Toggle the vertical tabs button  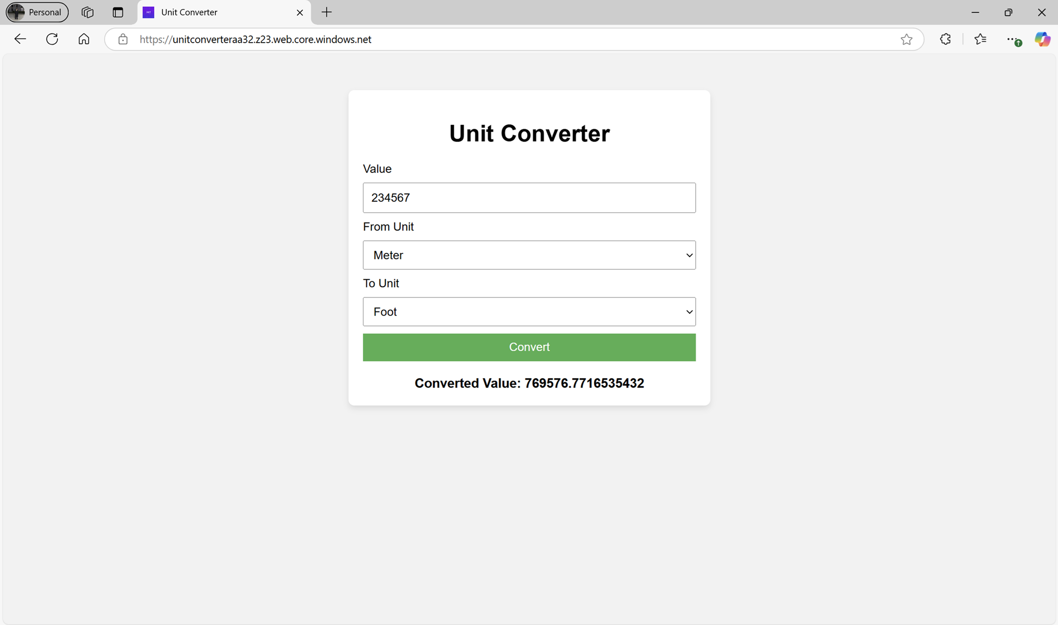(118, 12)
